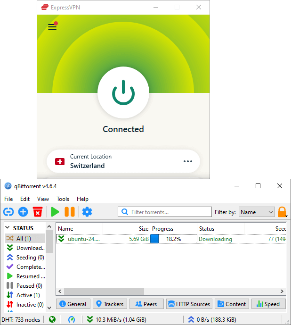The width and height of the screenshot is (291, 325).
Task: Open the Edit menu in qBittorrent
Action: point(25,199)
